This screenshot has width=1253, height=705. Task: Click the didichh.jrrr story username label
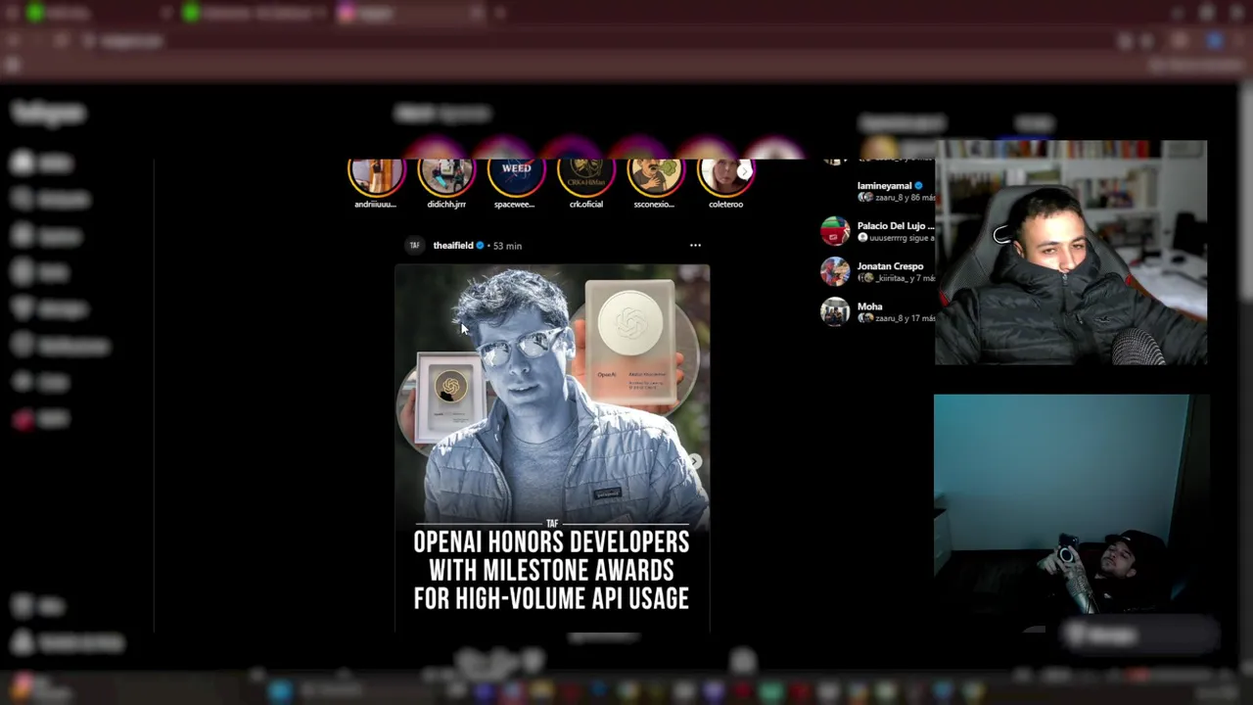446,205
